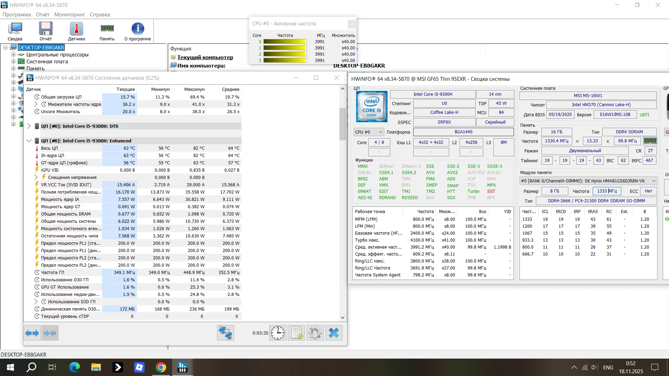Click the clock reset timer icon
The width and height of the screenshot is (669, 376).
click(x=278, y=333)
